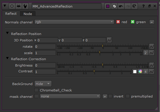Screen dimensions: 160x112
Task: Float the panel with window icon
Action: point(150,6)
